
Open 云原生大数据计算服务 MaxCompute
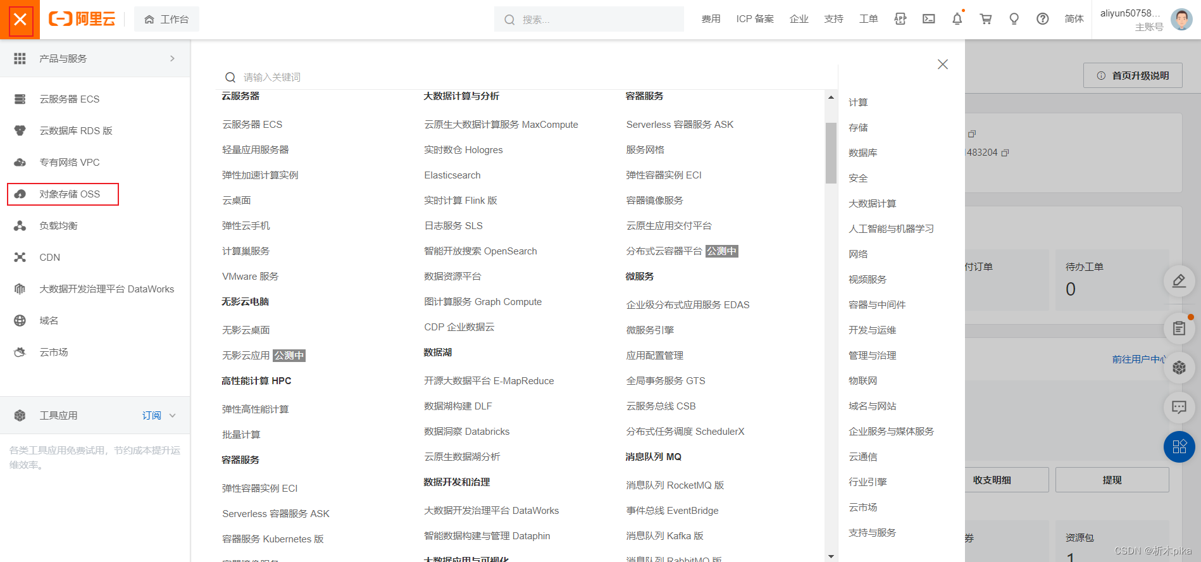click(501, 124)
